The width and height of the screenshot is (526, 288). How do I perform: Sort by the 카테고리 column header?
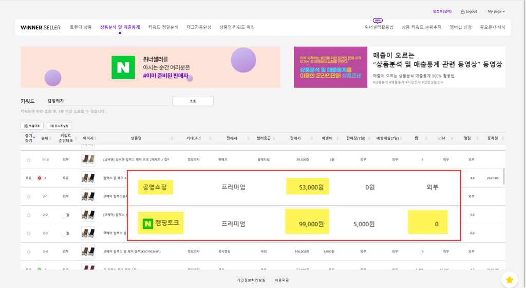point(194,138)
